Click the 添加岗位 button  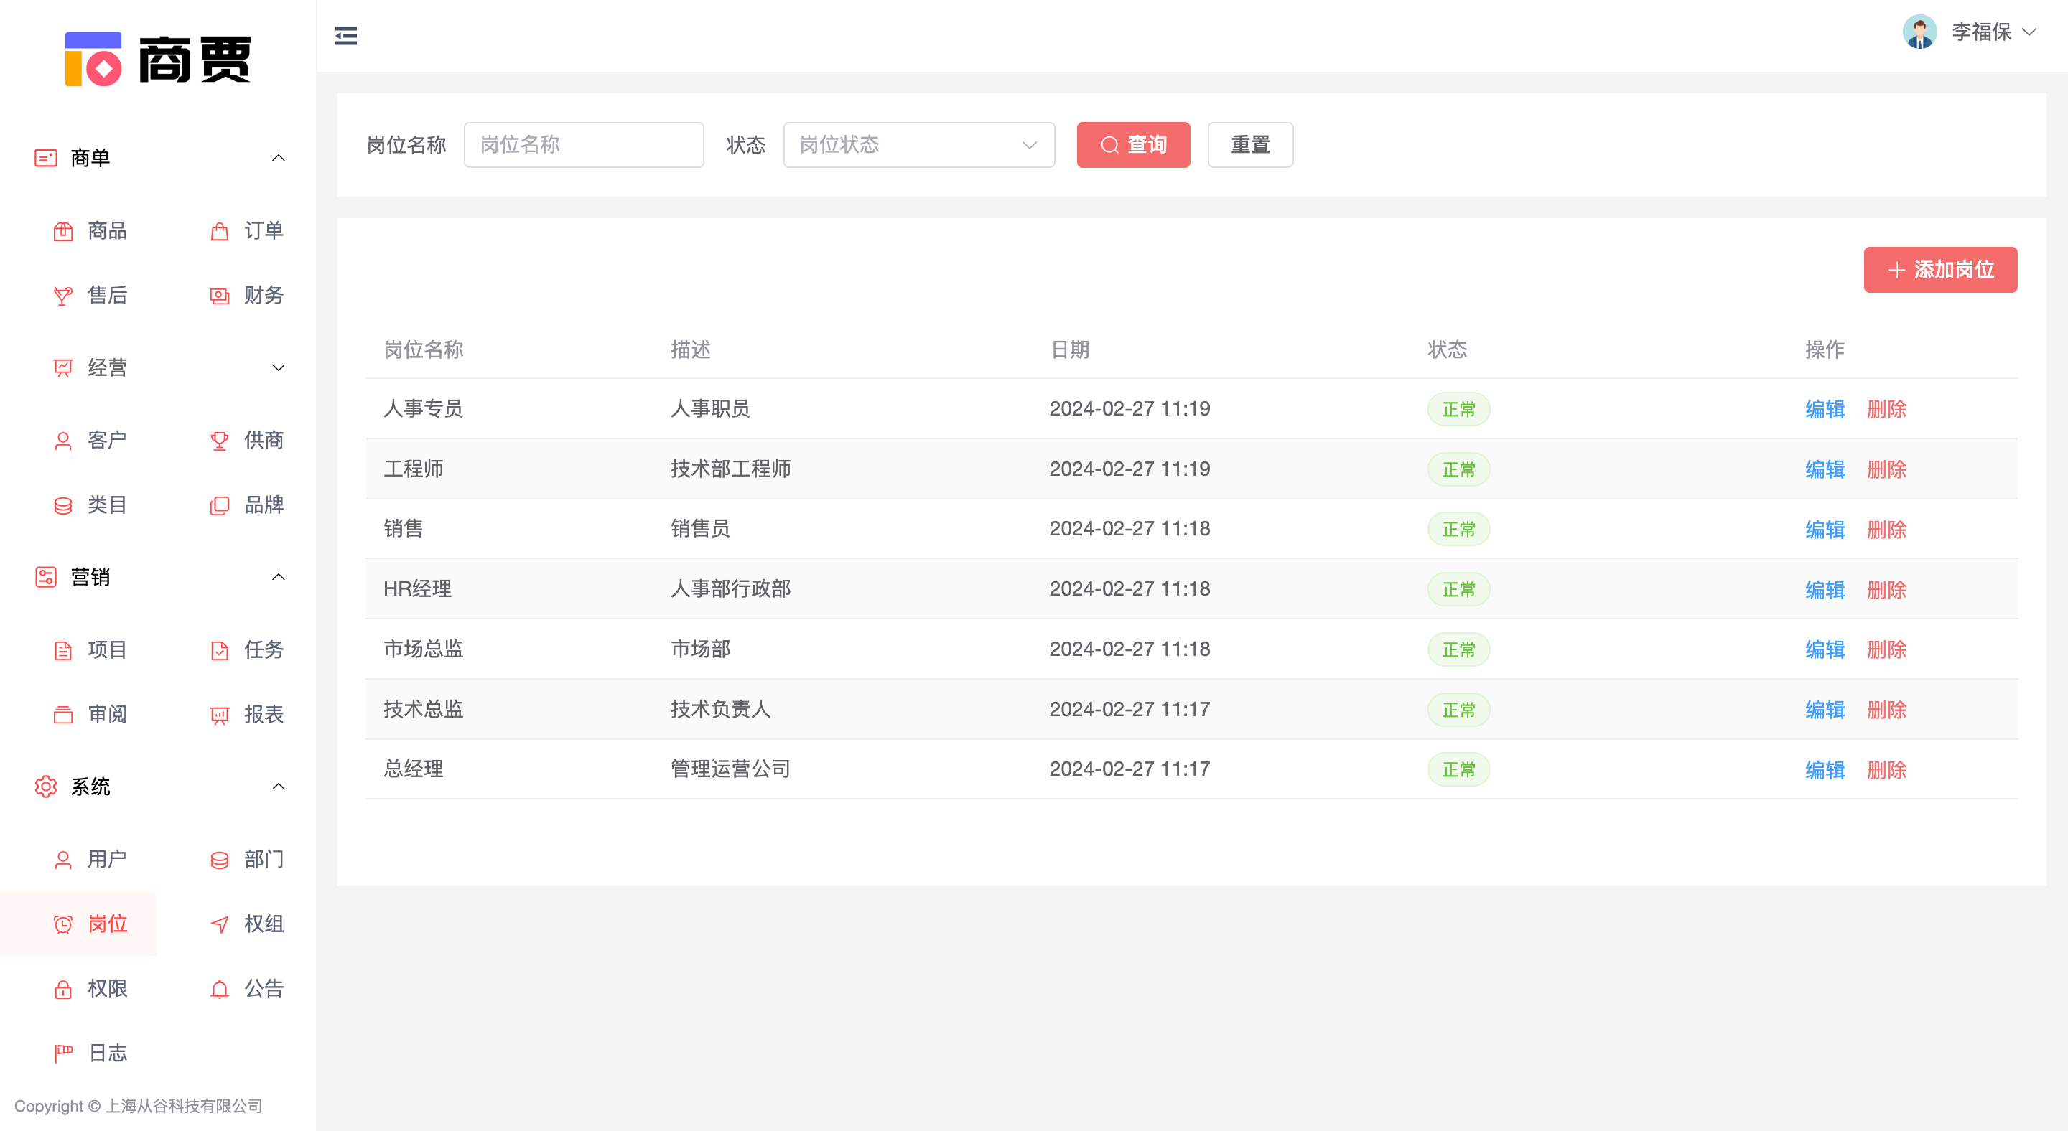[1940, 270]
